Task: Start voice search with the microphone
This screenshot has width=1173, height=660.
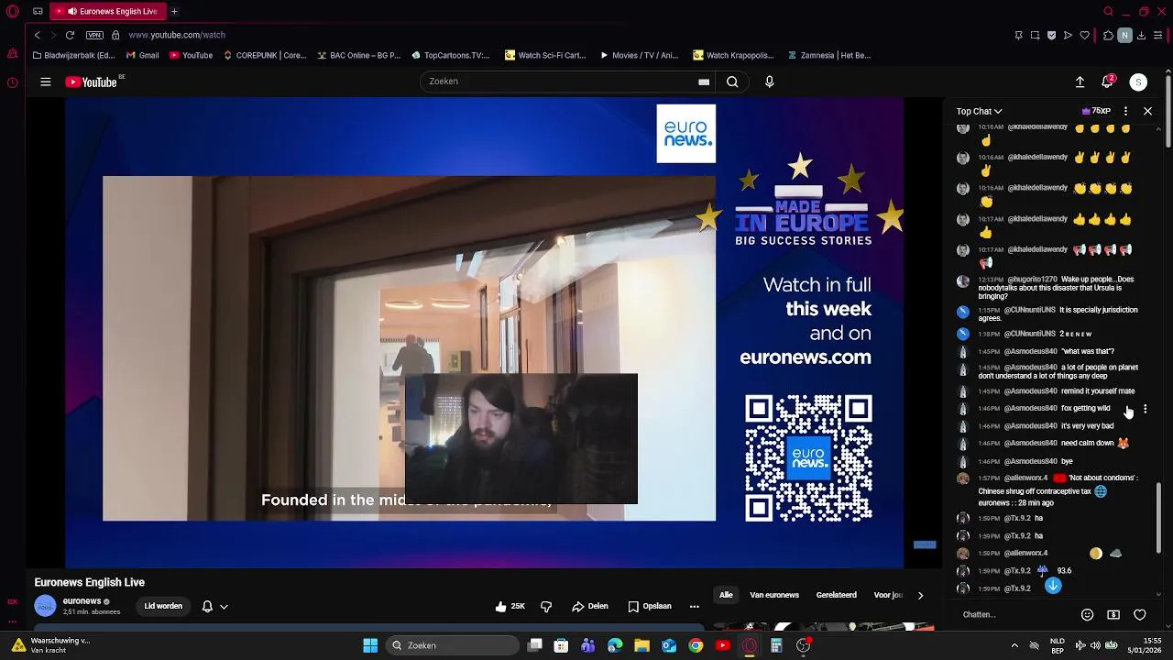Action: point(769,82)
